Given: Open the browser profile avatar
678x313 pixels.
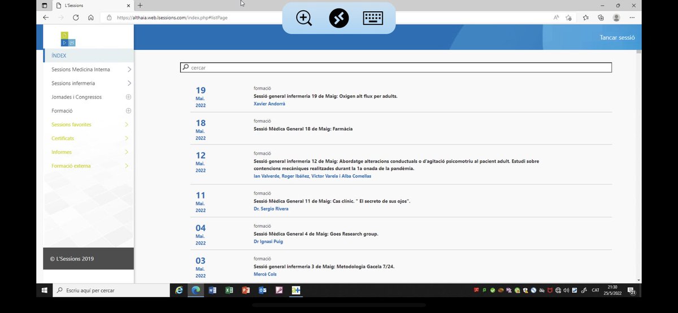Looking at the screenshot, I should 616,18.
